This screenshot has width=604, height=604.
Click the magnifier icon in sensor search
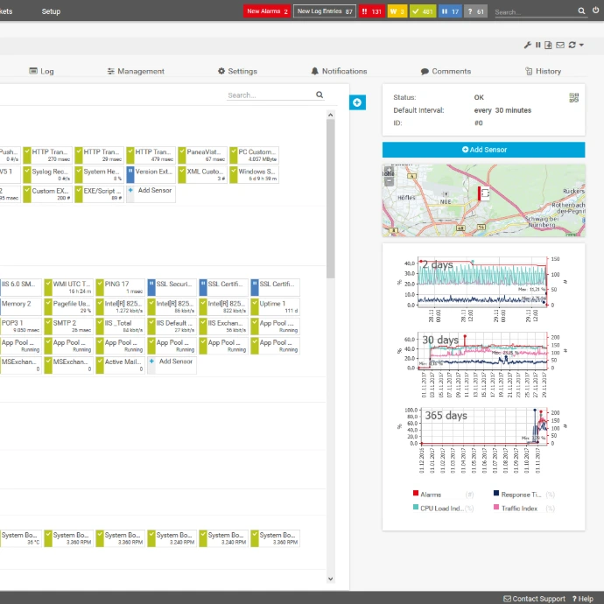(x=320, y=95)
